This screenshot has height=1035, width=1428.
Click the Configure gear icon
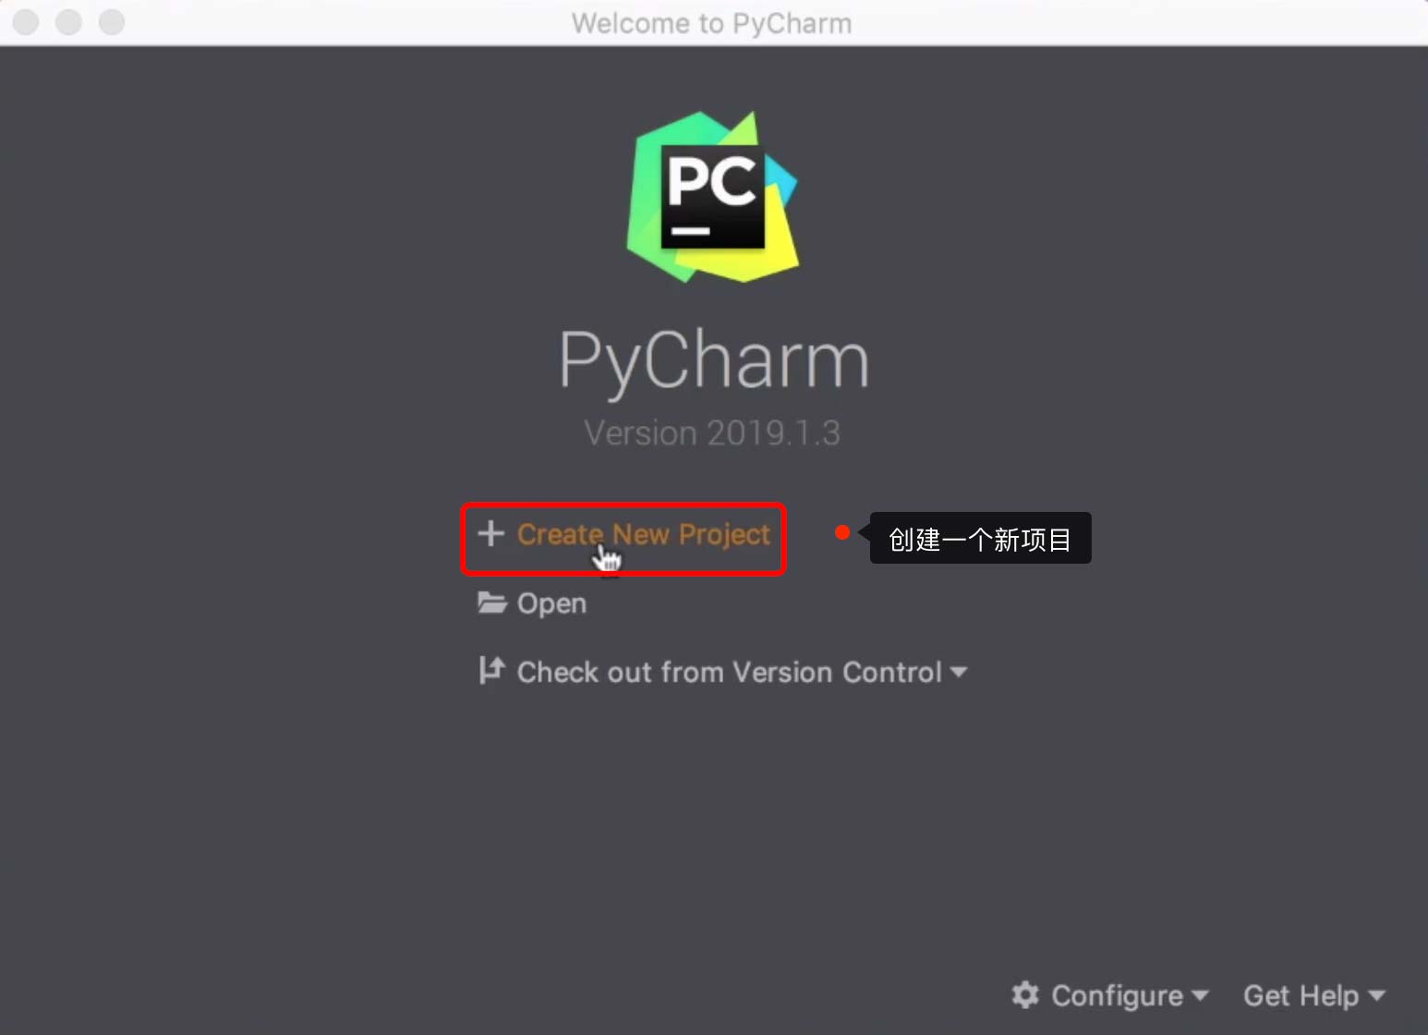point(1025,994)
